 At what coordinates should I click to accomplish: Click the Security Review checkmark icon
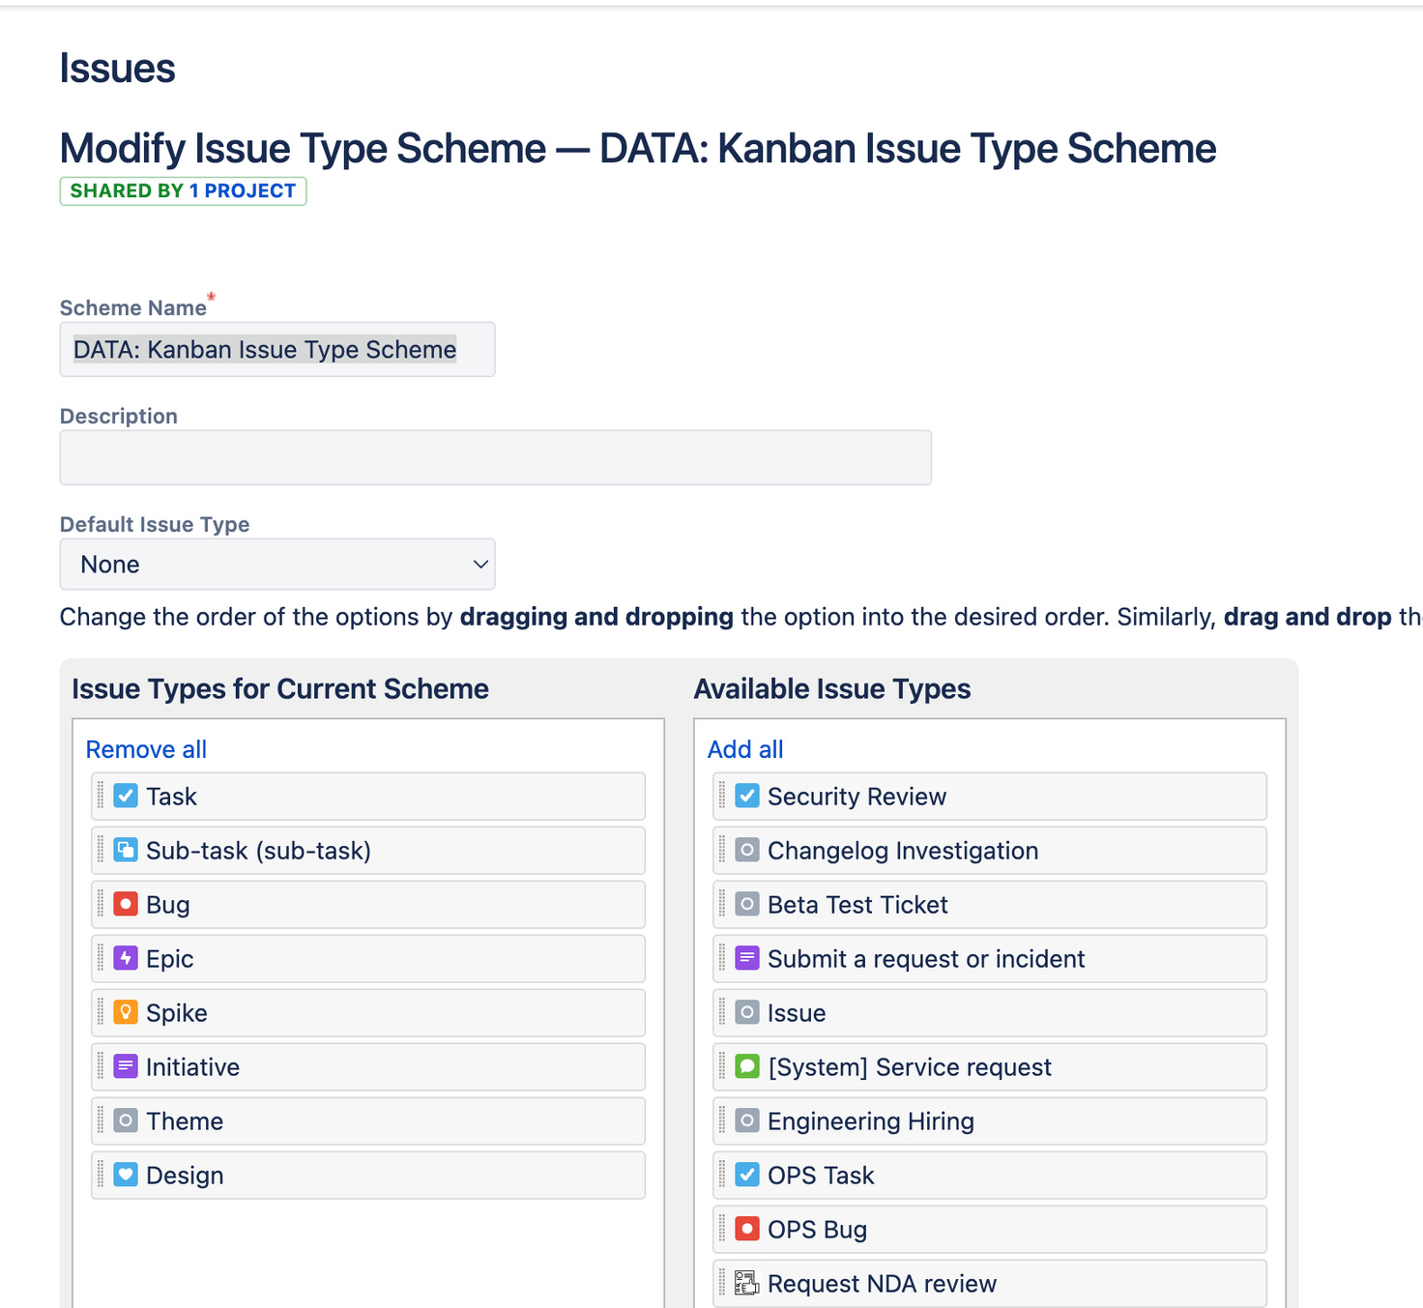(x=746, y=796)
